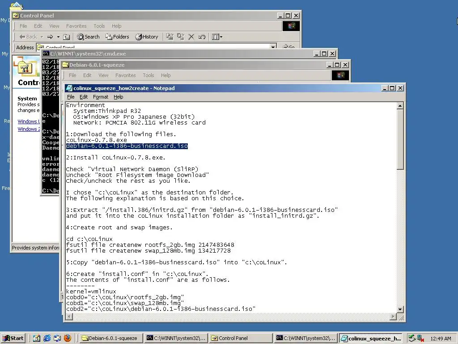Click the Go button beside the address bar
The height and width of the screenshot is (344, 458).
pos(288,47)
